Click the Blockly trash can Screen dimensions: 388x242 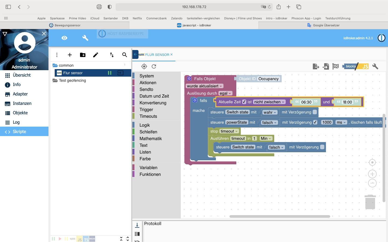pyautogui.click(x=370, y=202)
